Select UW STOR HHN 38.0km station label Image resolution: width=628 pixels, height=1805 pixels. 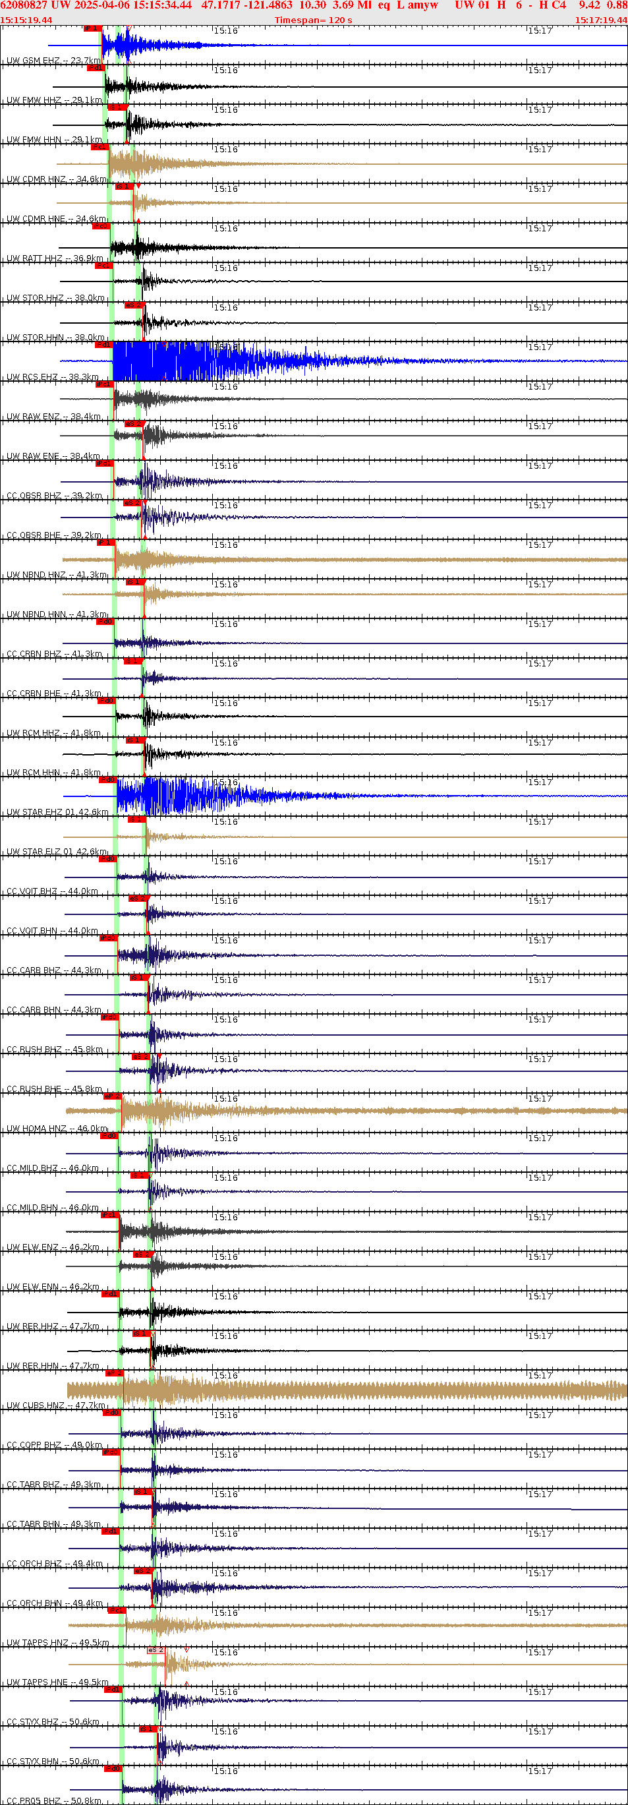(56, 337)
